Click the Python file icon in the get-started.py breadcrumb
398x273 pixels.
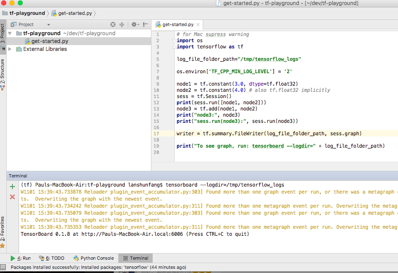pyautogui.click(x=54, y=13)
